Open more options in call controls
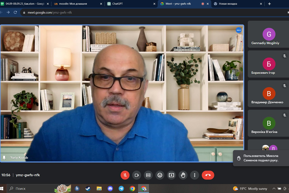Image resolution: width=289 pixels, height=193 pixels. click(195, 175)
